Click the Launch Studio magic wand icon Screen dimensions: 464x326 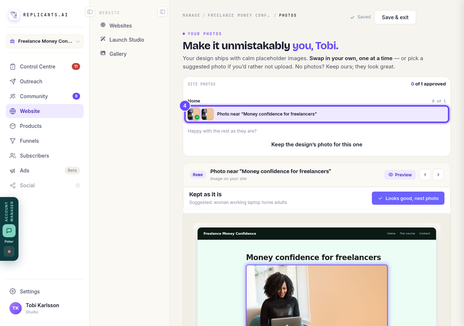click(103, 39)
